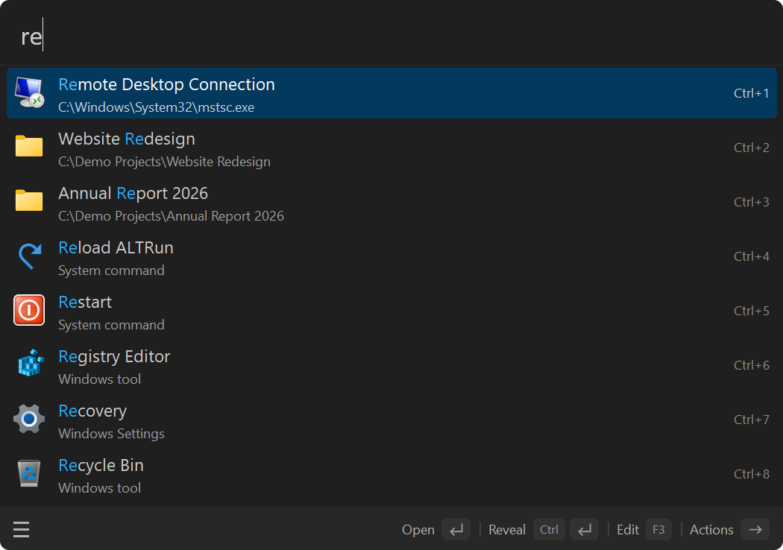The height and width of the screenshot is (550, 783).
Task: Click the Recycle Bin icon
Action: 29,473
